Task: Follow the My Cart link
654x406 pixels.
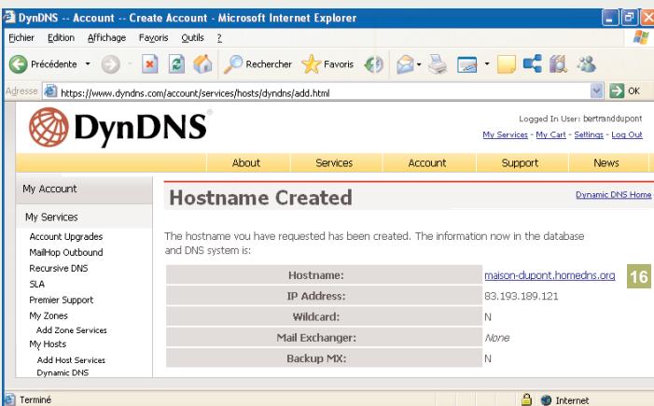Action: [550, 134]
